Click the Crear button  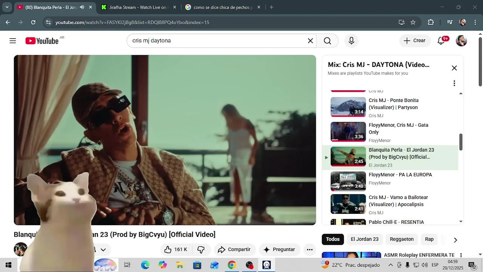pos(415,40)
